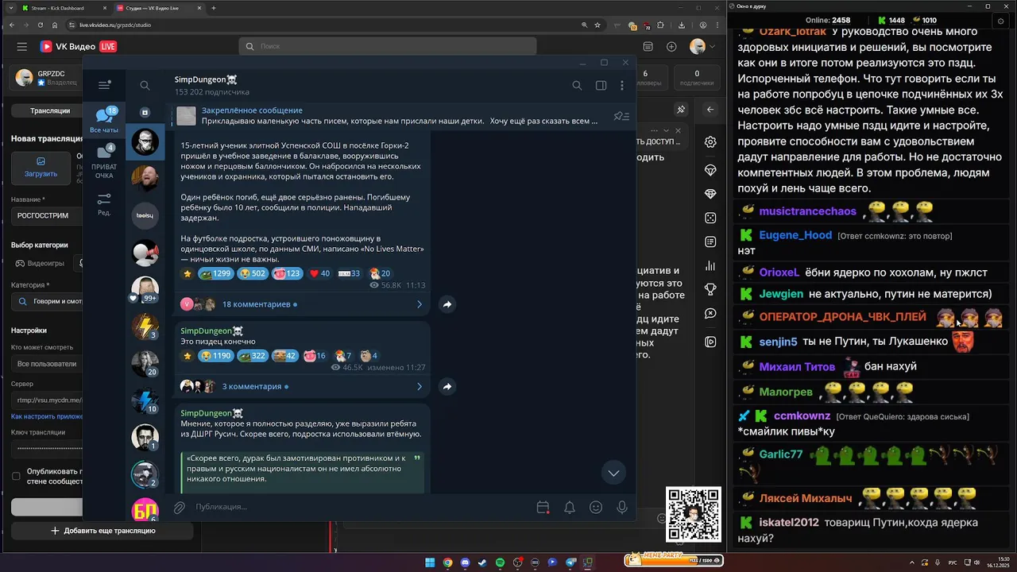Image resolution: width=1017 pixels, height=572 pixels.
Task: Open SimpDungeon channel three-dot menu
Action: (x=622, y=85)
